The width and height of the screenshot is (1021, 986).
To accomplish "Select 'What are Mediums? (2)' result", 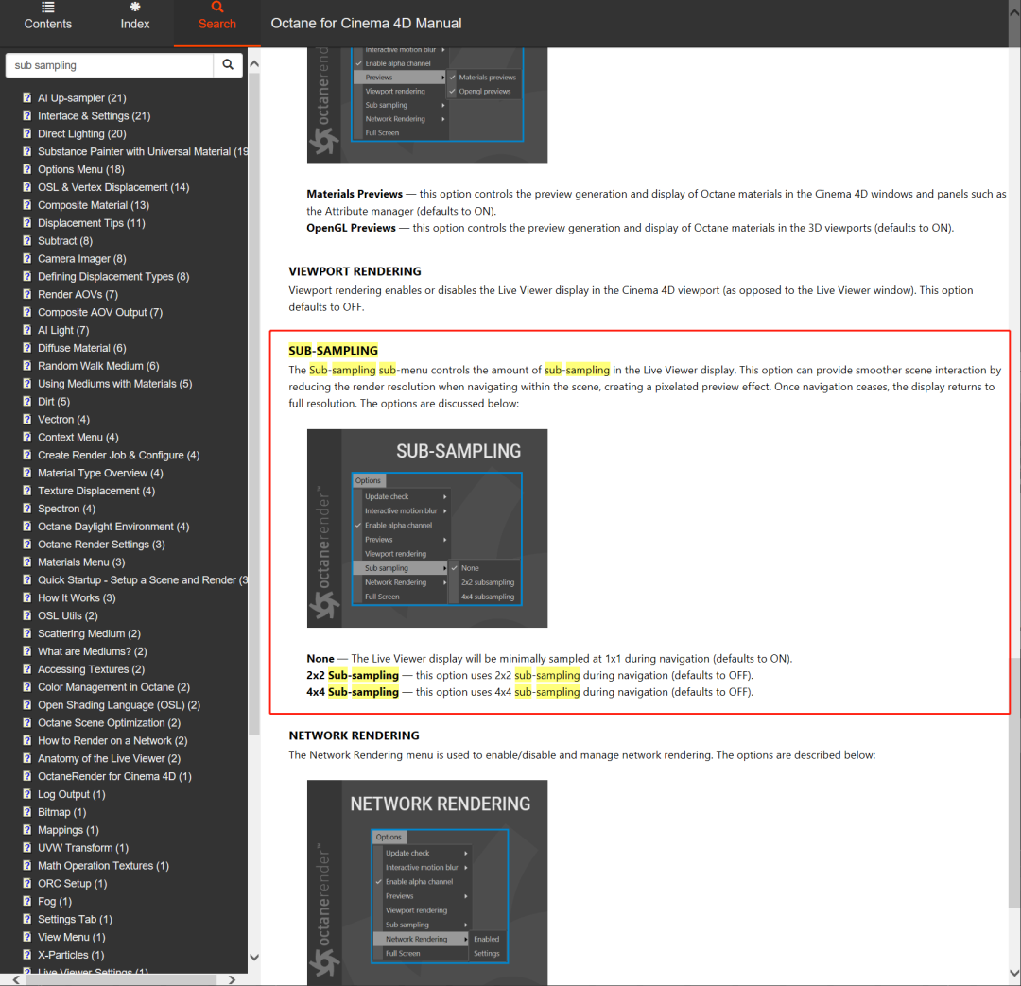I will click(x=92, y=651).
